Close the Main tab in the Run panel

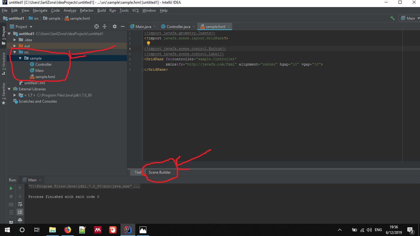point(40,180)
